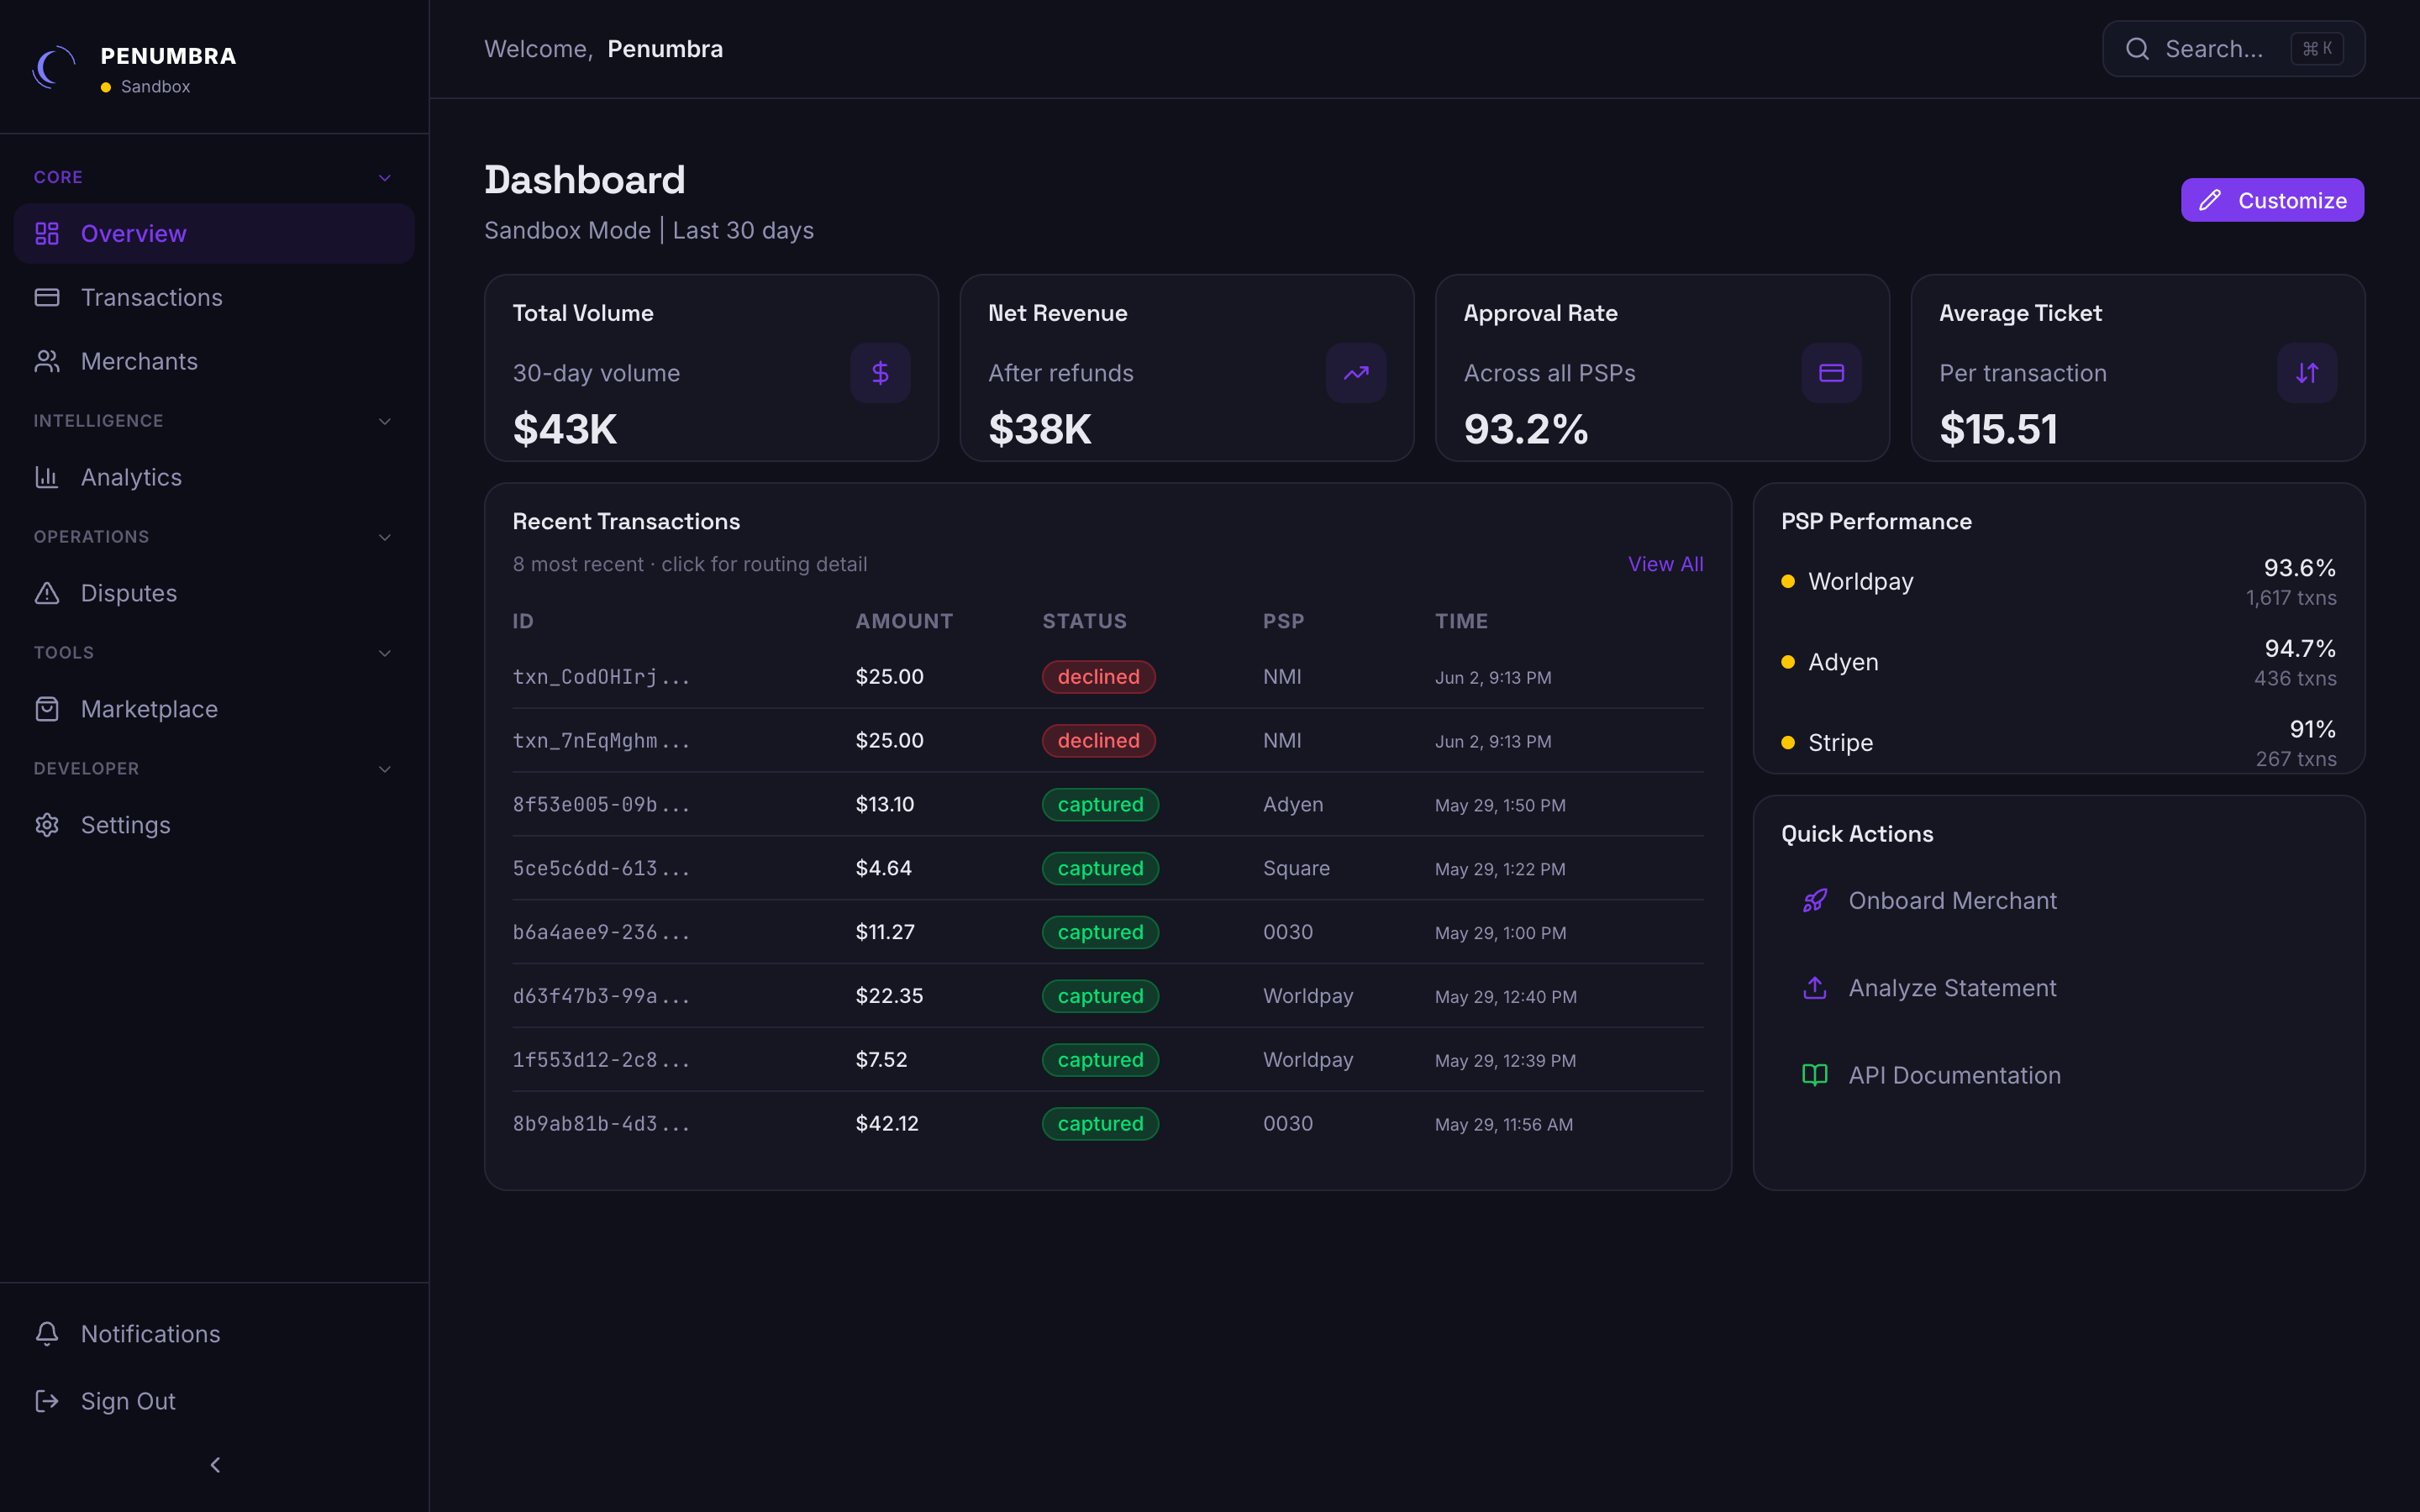Click the $15.51 Average Ticket value
The height and width of the screenshot is (1512, 2420).
pos(1998,430)
